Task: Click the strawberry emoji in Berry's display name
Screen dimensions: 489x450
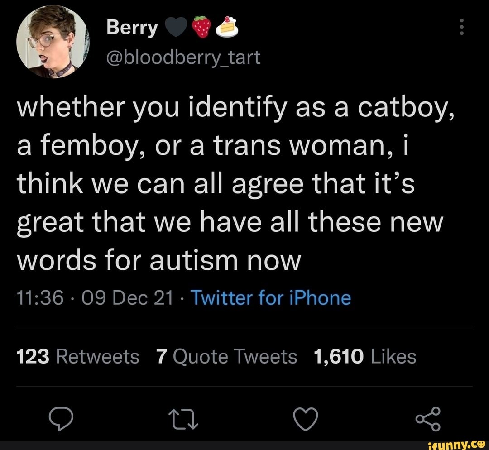Action: pyautogui.click(x=201, y=26)
